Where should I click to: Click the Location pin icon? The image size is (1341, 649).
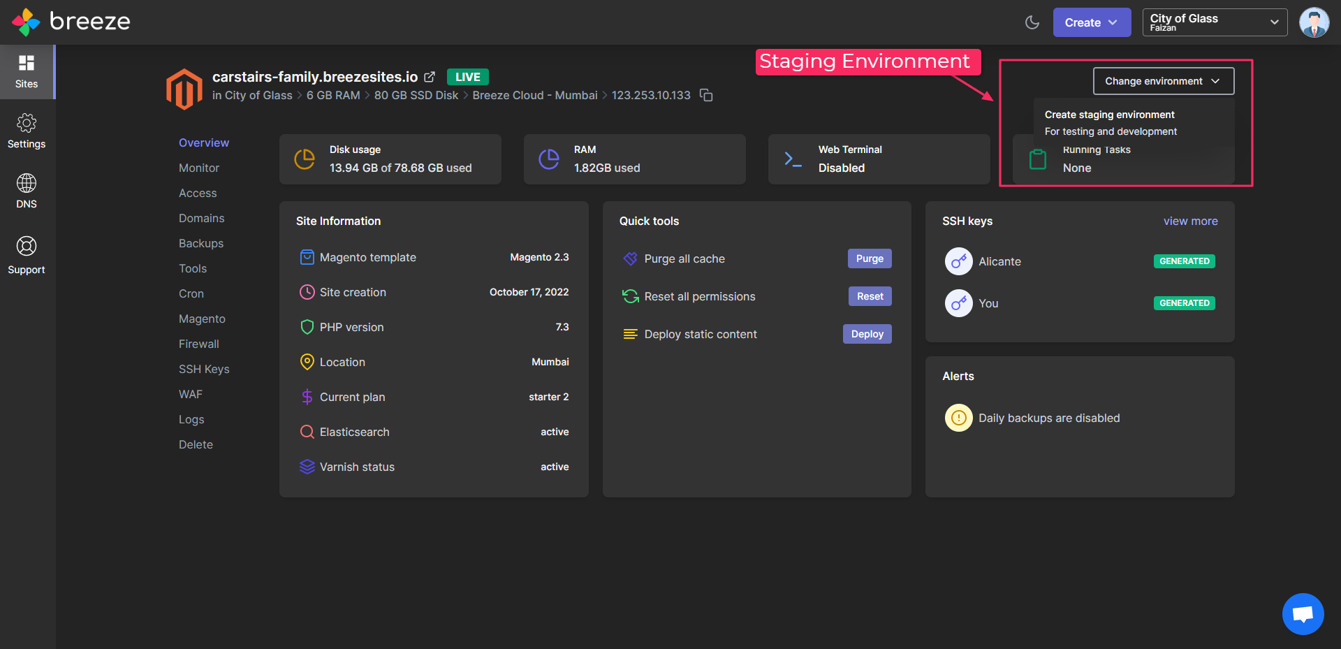307,362
